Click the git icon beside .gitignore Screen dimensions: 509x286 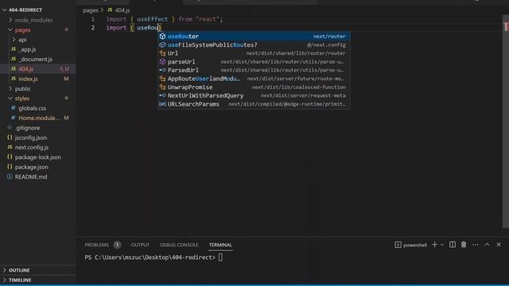coord(10,128)
